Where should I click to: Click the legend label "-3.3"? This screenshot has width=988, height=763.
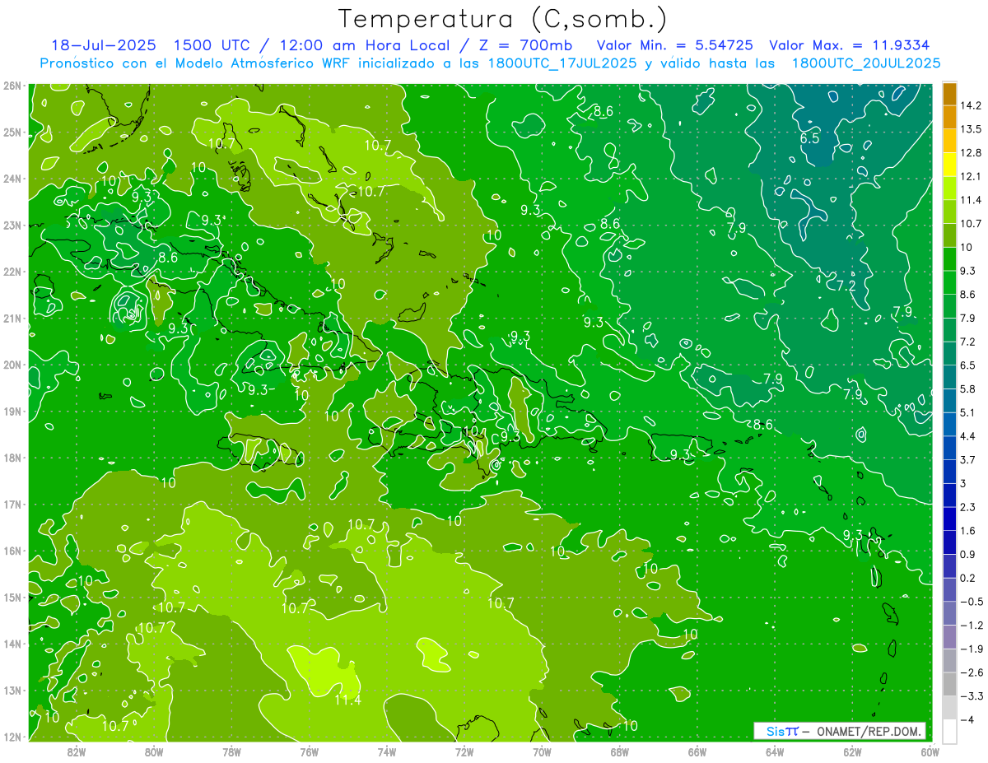point(972,696)
